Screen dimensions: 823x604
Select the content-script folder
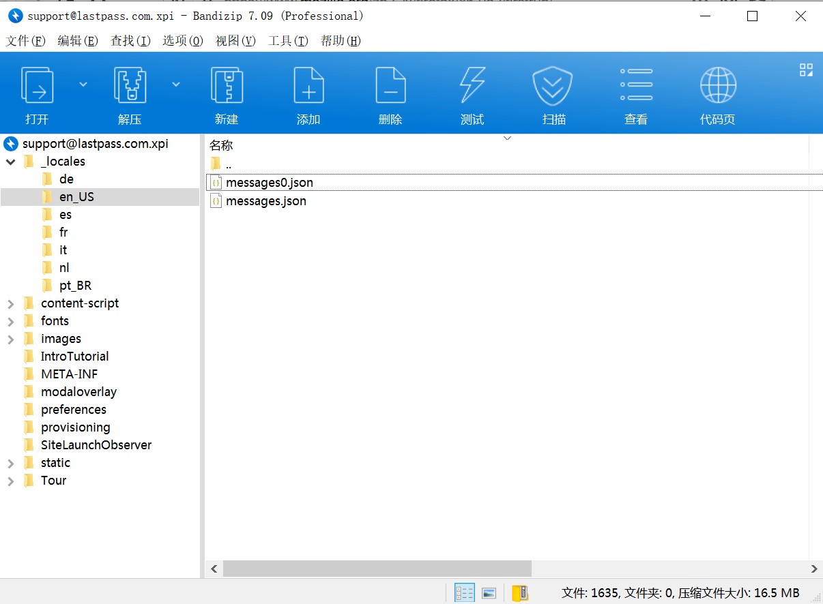pos(80,303)
